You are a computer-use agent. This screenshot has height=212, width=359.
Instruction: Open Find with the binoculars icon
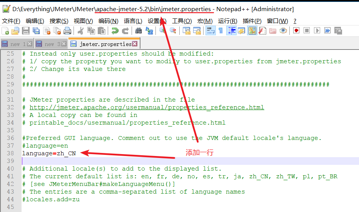click(139, 31)
